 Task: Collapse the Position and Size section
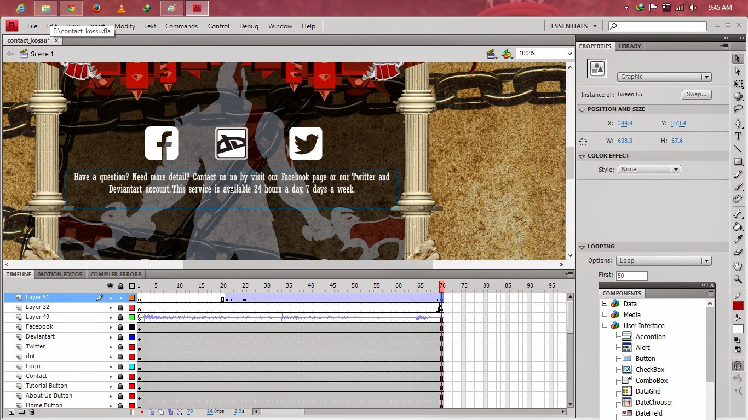click(x=582, y=109)
